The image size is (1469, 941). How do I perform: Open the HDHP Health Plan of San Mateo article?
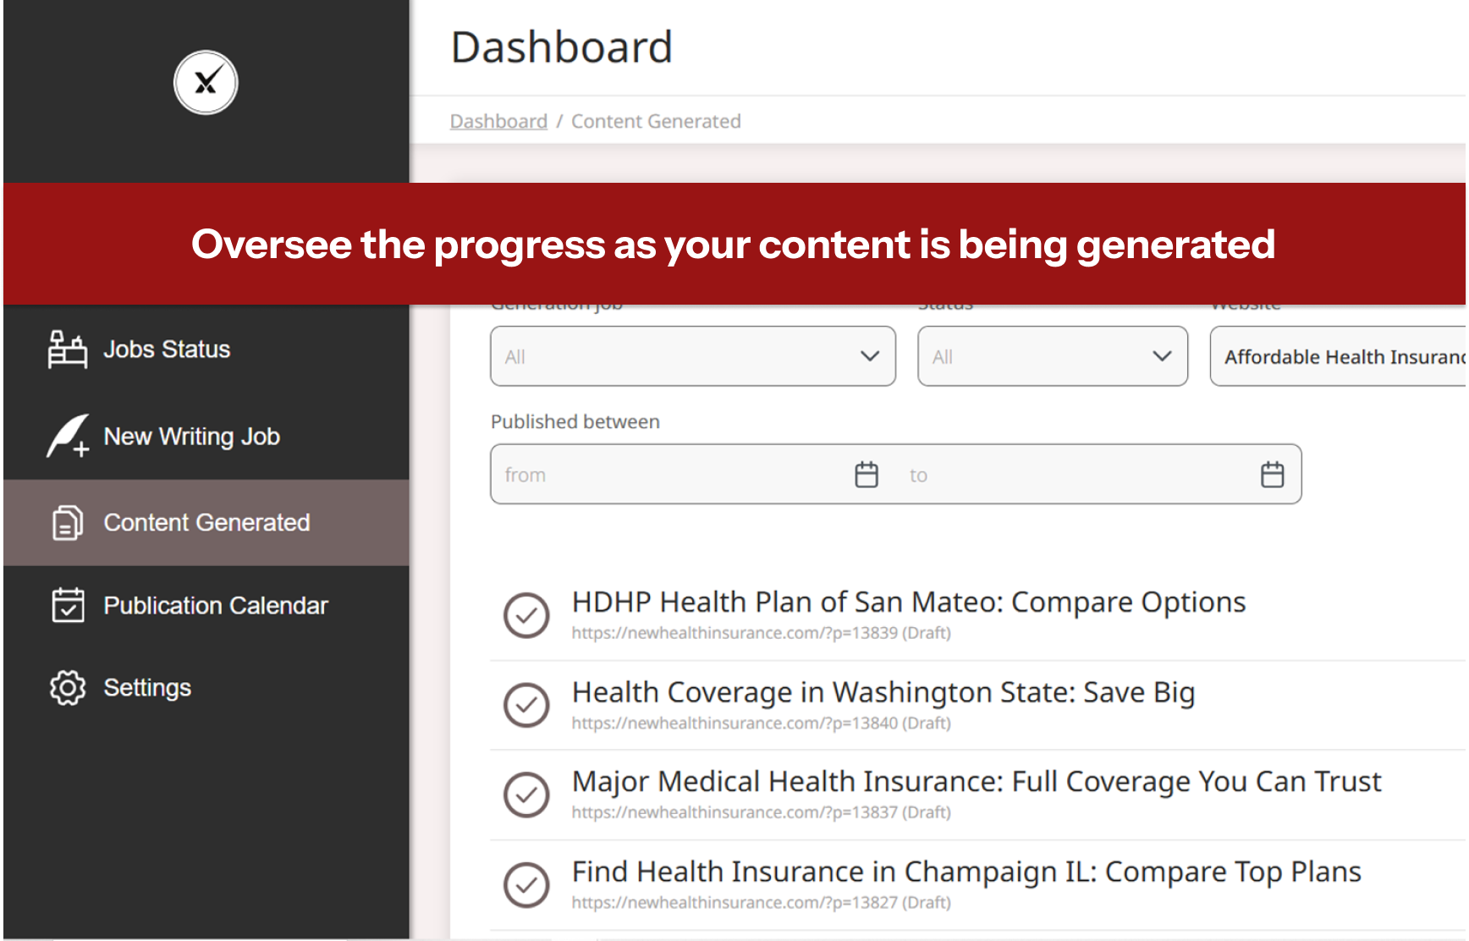(908, 603)
